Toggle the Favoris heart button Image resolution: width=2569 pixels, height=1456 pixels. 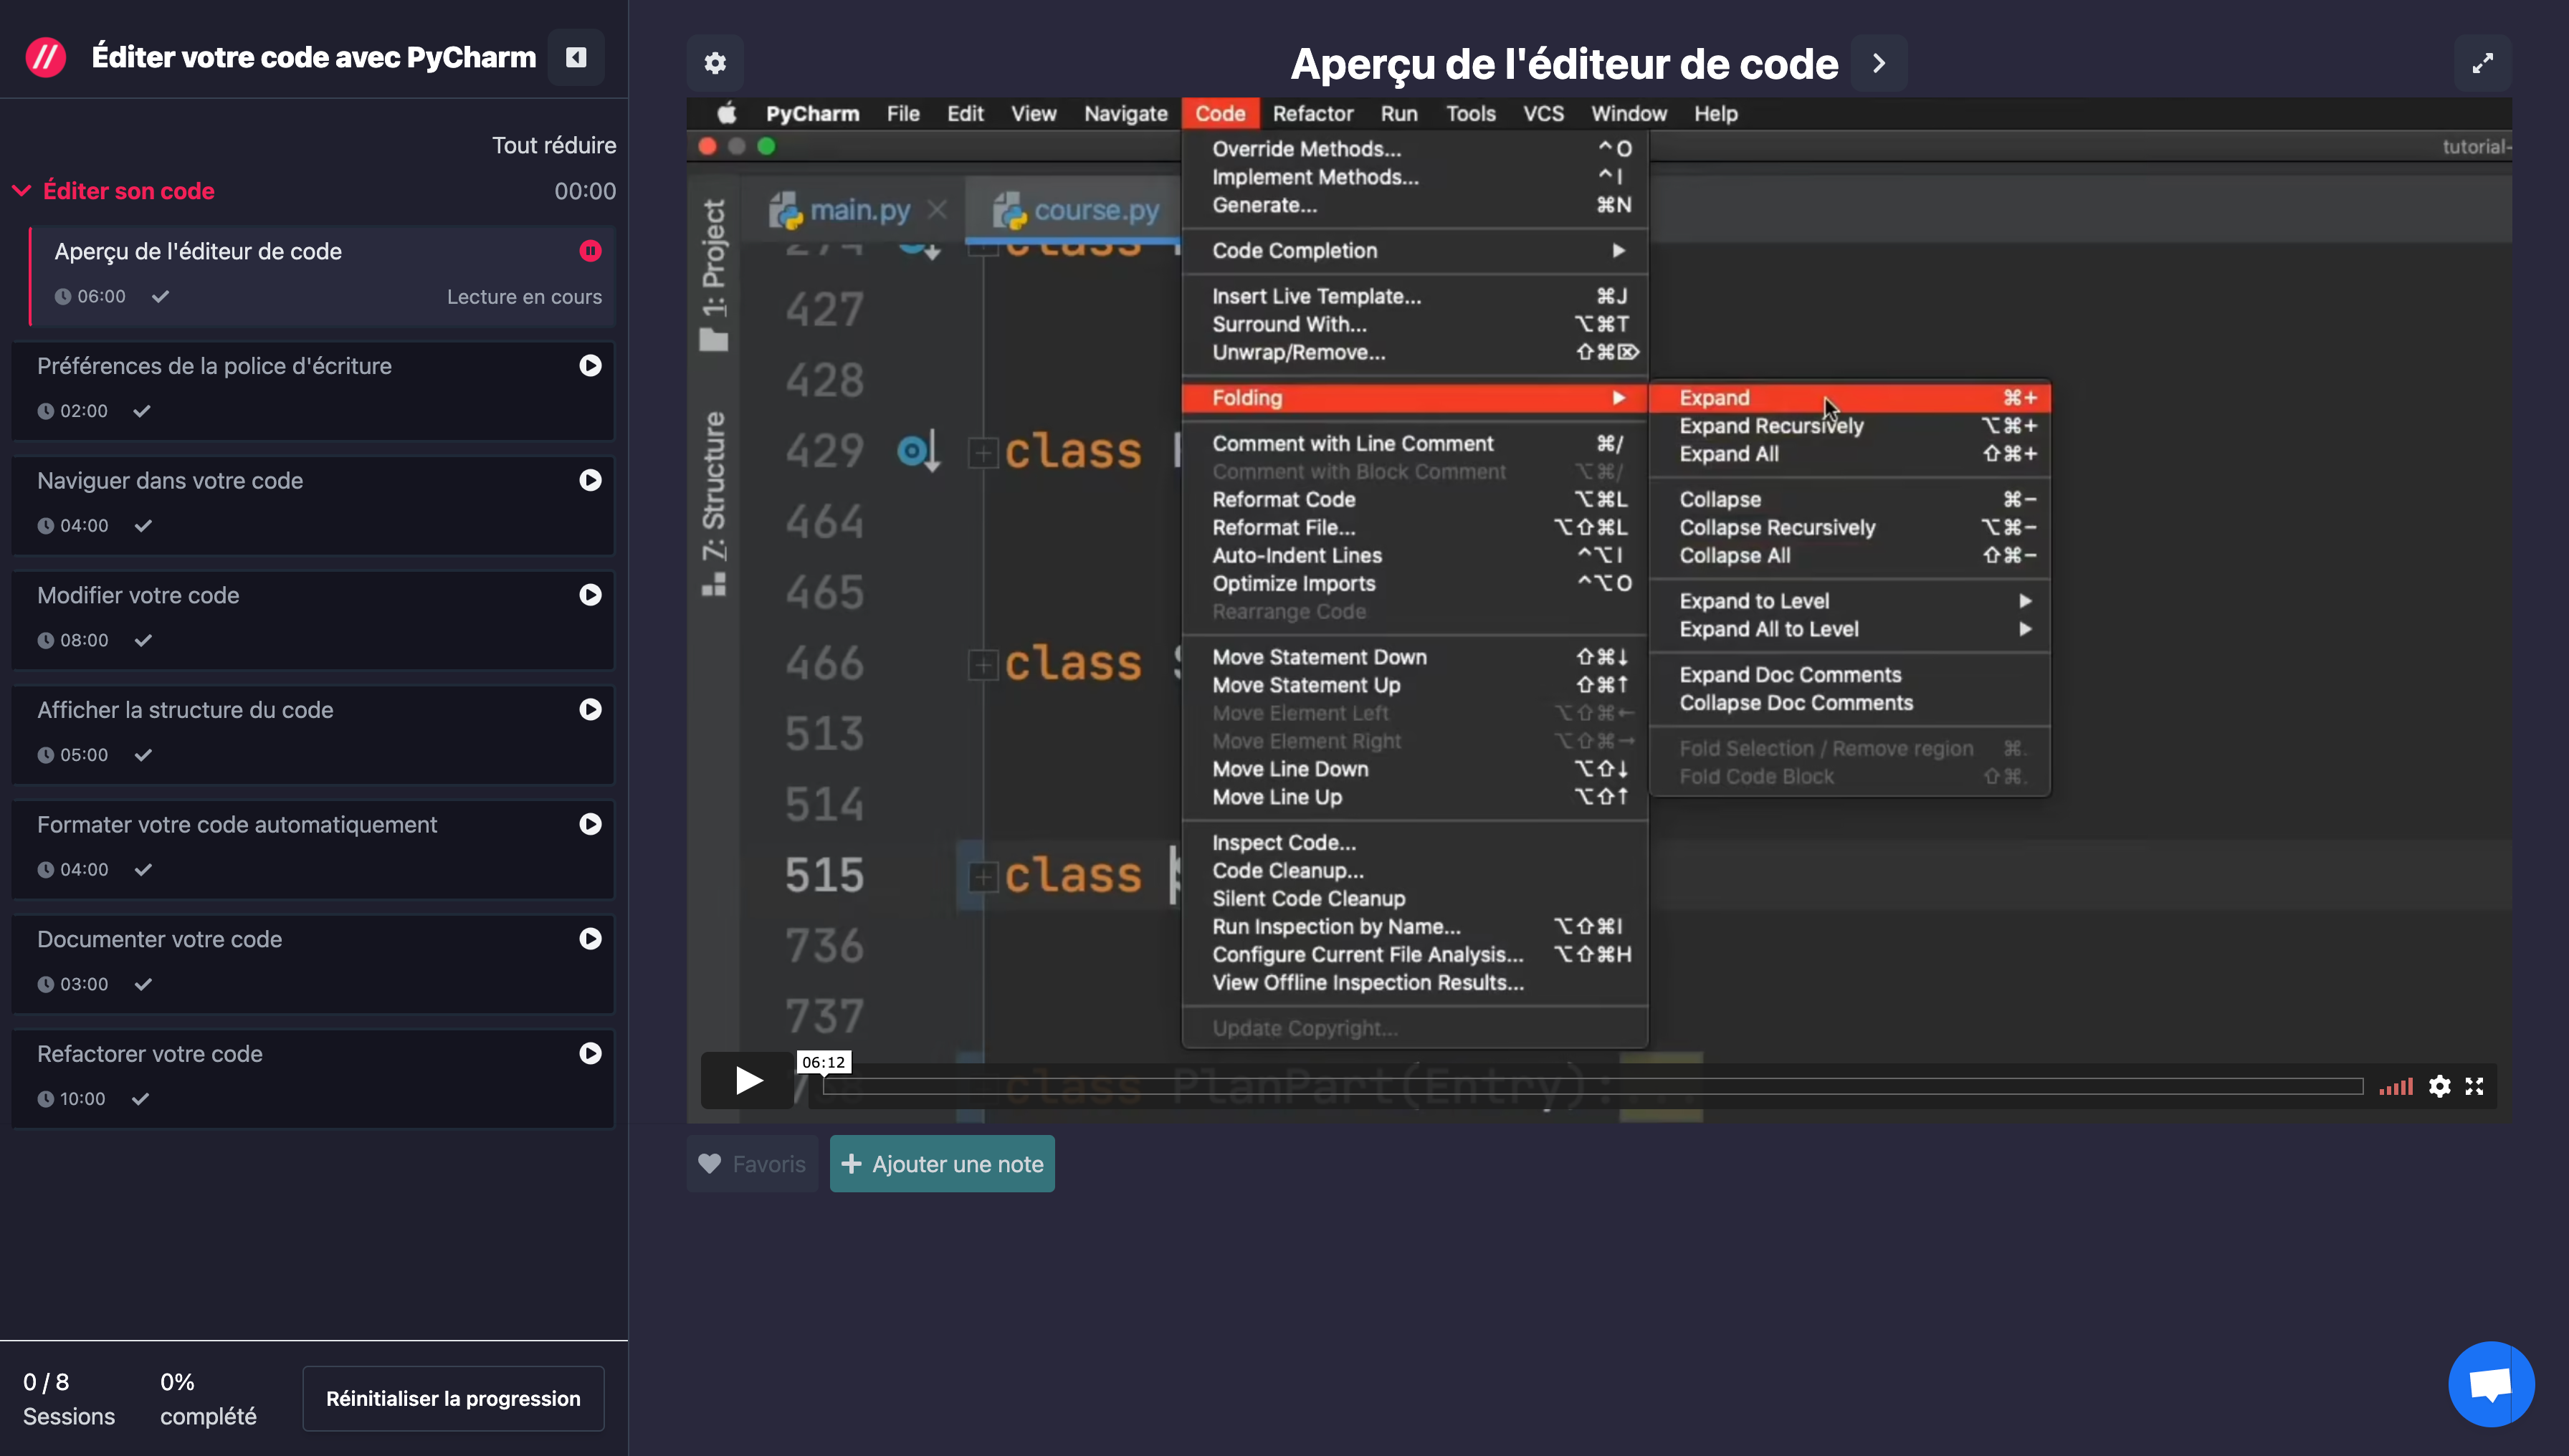[753, 1163]
